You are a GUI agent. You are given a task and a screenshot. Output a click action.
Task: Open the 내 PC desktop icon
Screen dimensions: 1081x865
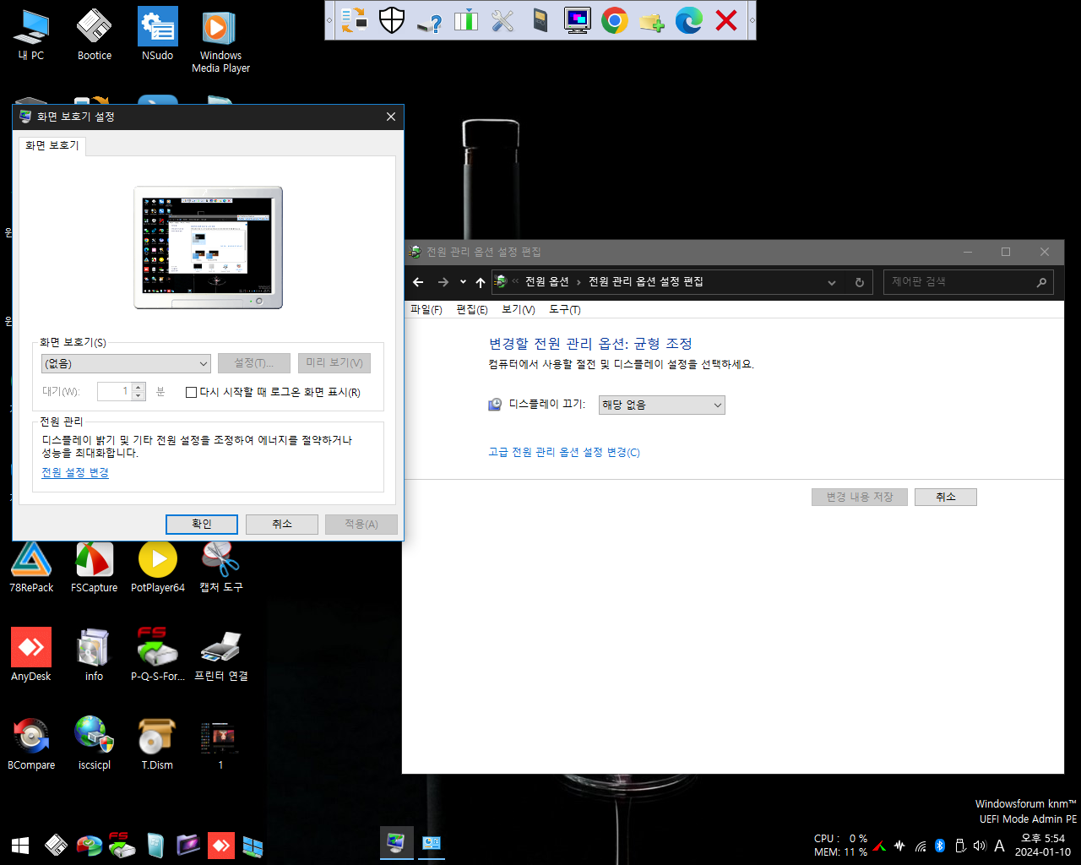pyautogui.click(x=31, y=35)
